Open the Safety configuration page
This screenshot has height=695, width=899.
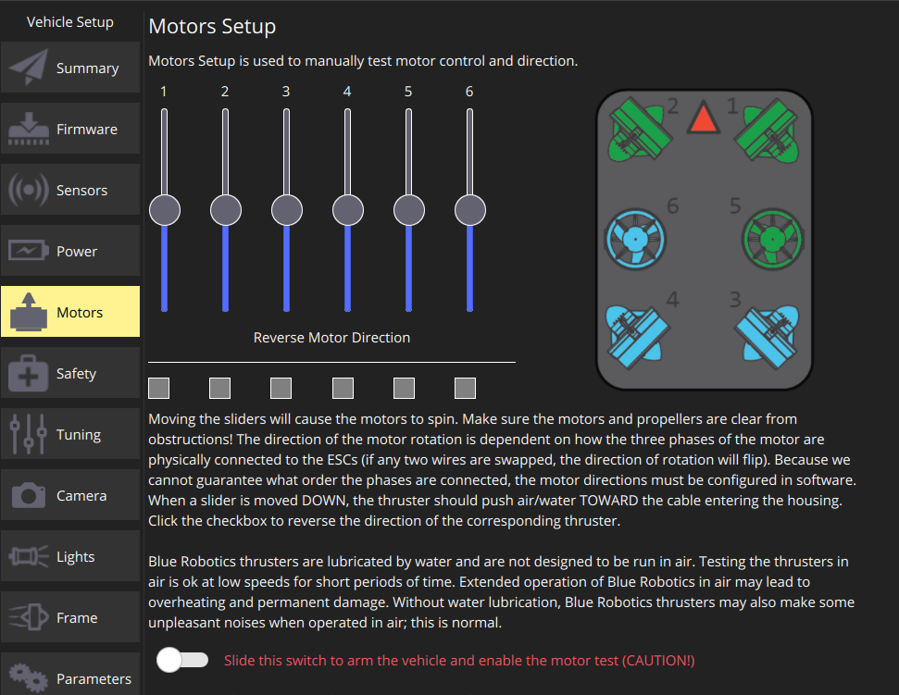coord(69,372)
